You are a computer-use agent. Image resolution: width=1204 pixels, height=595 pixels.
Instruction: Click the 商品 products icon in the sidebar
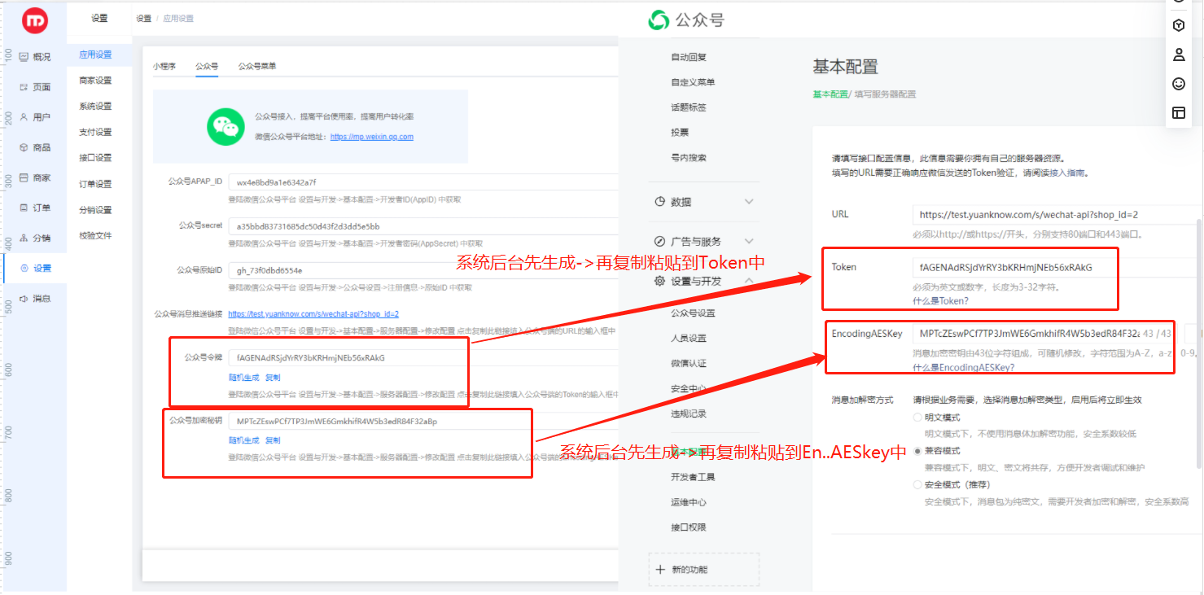24,147
